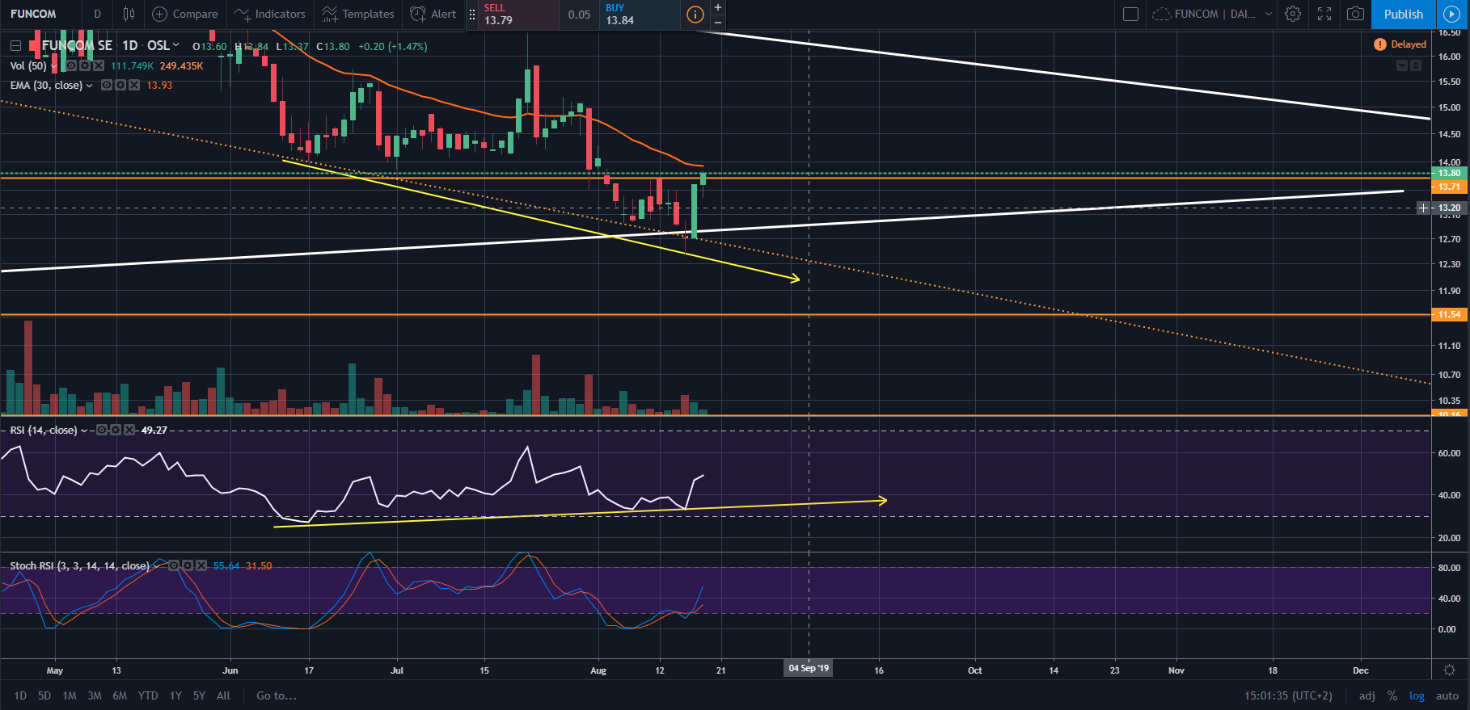This screenshot has height=710, width=1470.
Task: Expand the EMA (30, close) legend dropdown
Action: 89,86
